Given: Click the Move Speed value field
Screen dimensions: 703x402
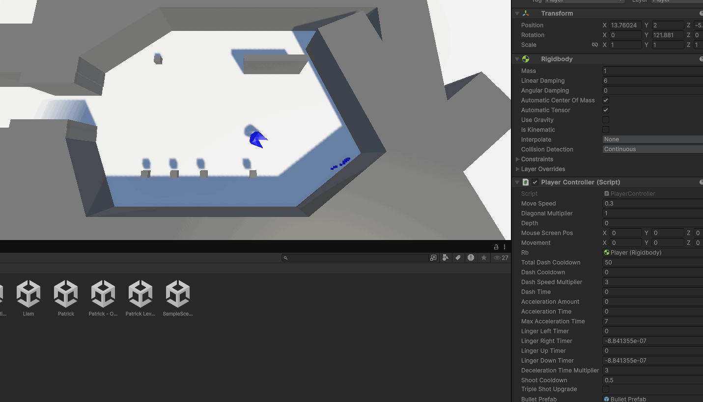Looking at the screenshot, I should [653, 203].
